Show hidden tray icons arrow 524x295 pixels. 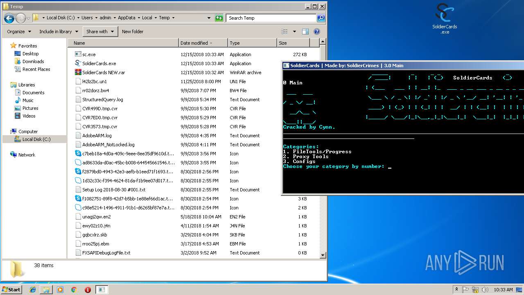click(x=456, y=290)
